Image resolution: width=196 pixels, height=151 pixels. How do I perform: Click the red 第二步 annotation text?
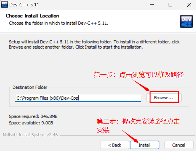pyautogui.click(x=138, y=125)
